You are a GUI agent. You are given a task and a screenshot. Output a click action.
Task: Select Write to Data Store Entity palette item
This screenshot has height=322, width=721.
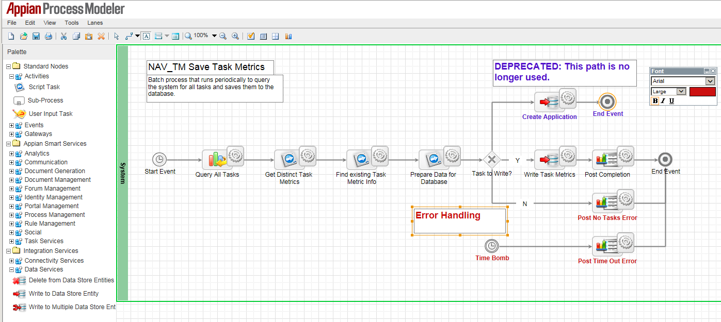(56, 294)
